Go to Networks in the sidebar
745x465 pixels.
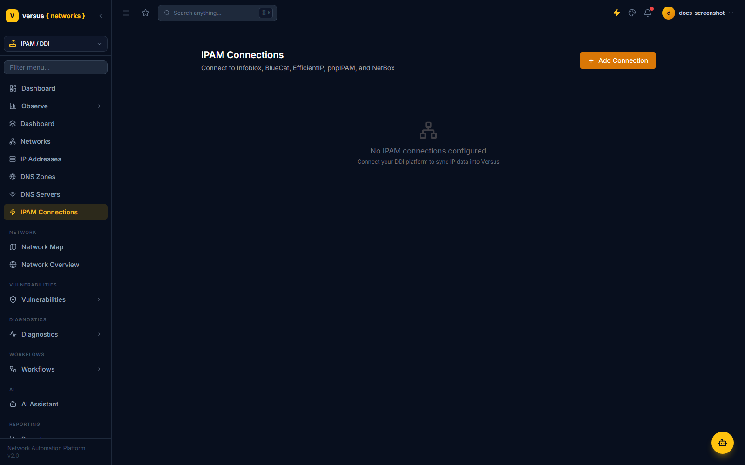pos(55,141)
